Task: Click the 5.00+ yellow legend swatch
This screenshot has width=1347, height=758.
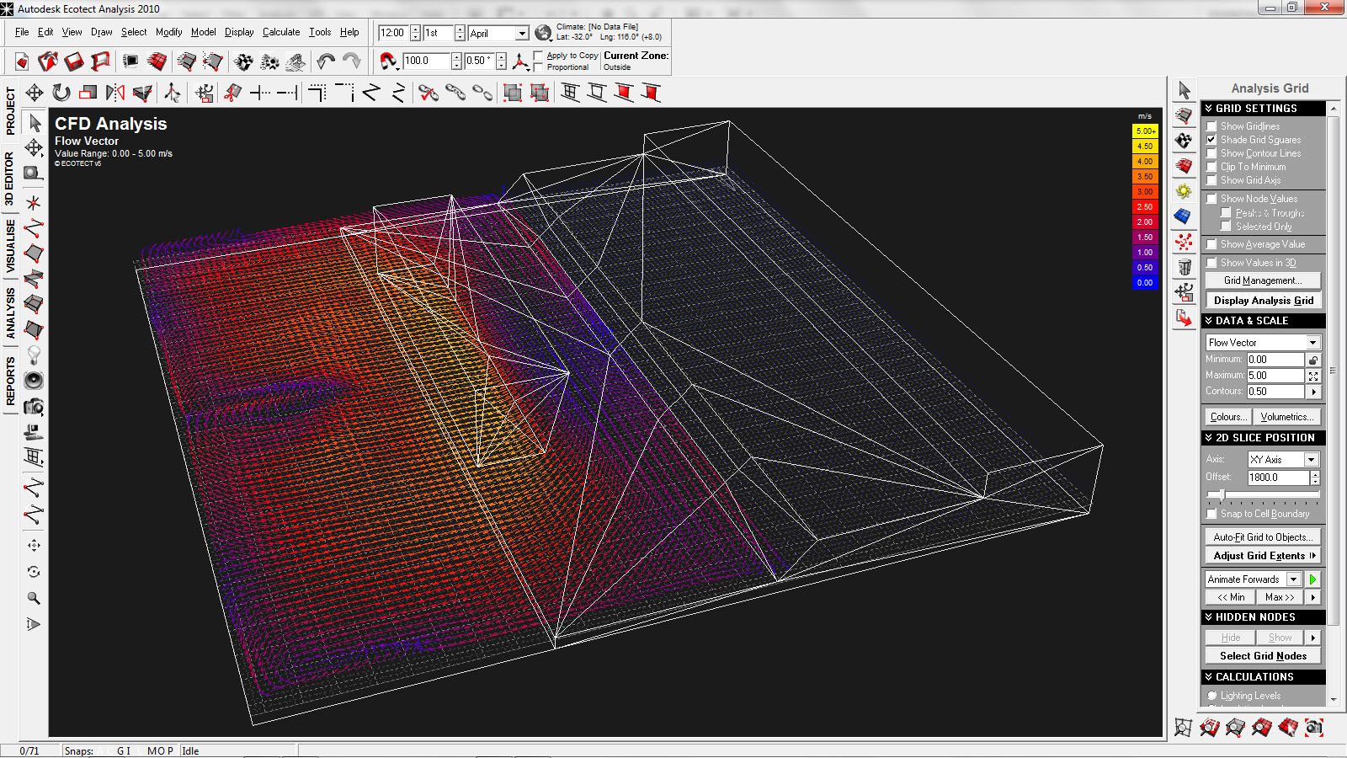Action: 1145,131
